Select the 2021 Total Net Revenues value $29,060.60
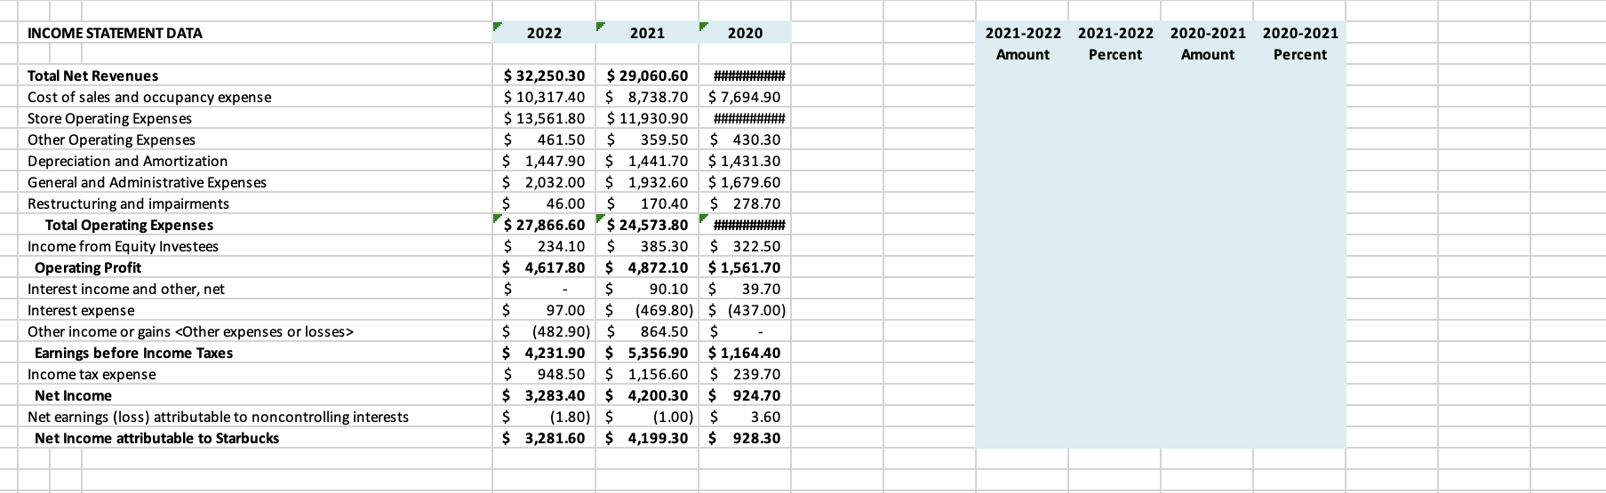Screen dimensions: 1606x493 point(647,76)
